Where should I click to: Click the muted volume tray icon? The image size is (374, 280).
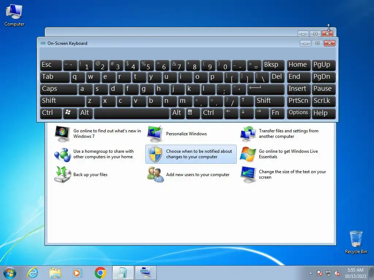coord(337,273)
